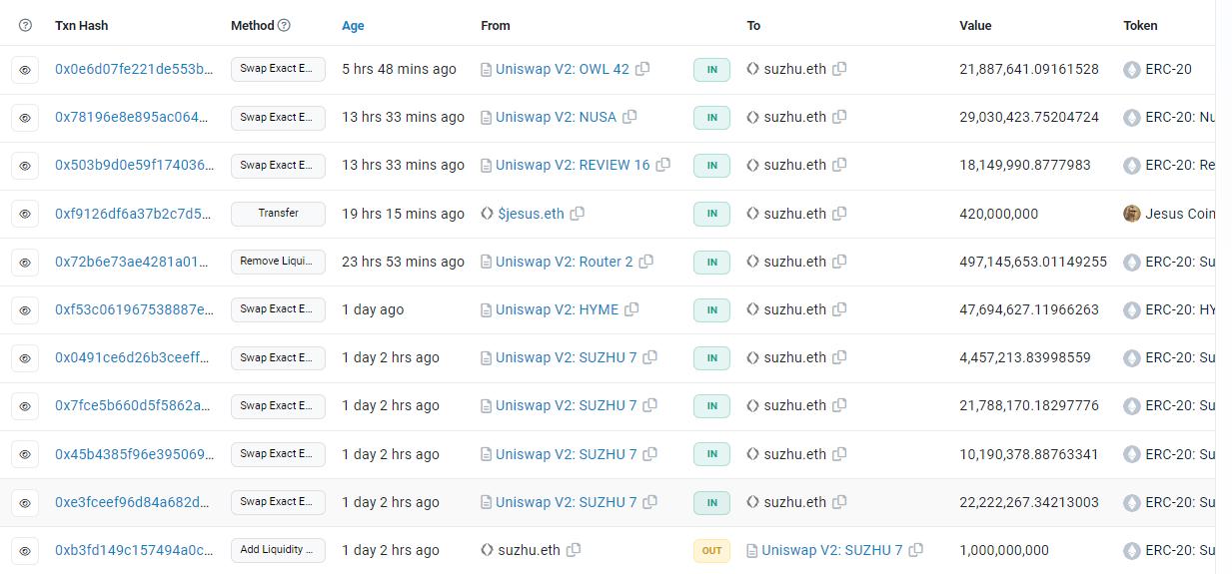Copy From address in 22,222,267.34213003 row
The height and width of the screenshot is (574, 1232).
[649, 502]
